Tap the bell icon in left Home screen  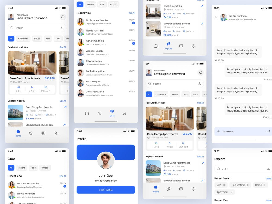63,17
